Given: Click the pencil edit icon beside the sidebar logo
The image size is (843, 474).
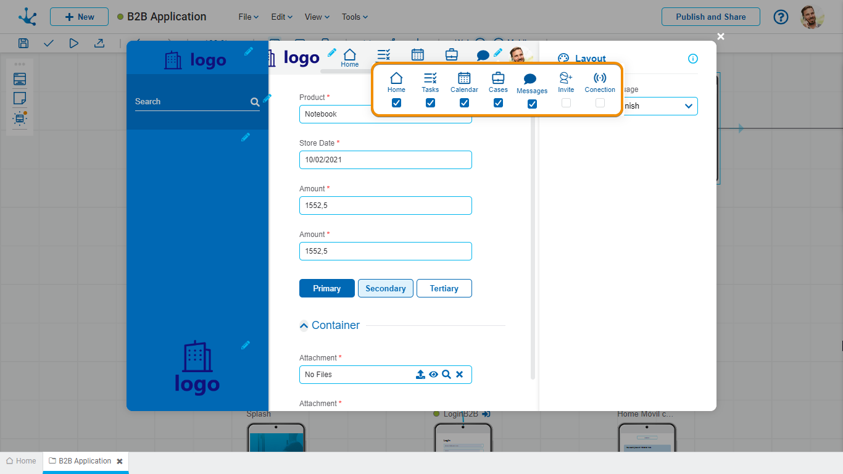Looking at the screenshot, I should [248, 51].
